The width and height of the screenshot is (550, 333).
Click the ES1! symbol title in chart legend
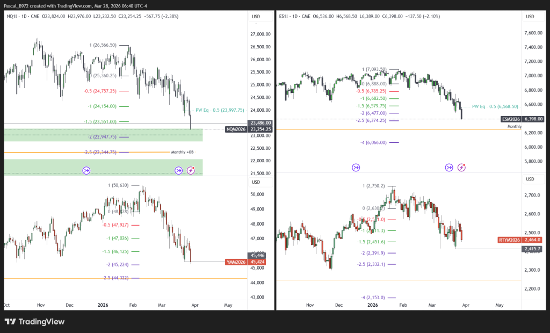click(x=285, y=17)
